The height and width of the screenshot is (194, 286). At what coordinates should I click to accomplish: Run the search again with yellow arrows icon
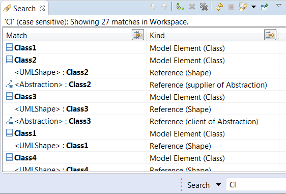point(219,7)
